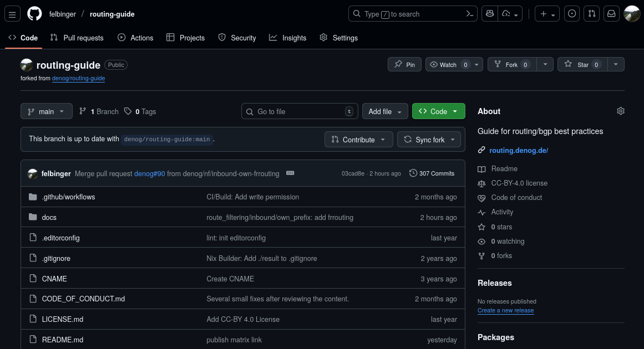Viewport: 644px width, 349px height.
Task: Expand the green Code dropdown
Action: point(438,111)
